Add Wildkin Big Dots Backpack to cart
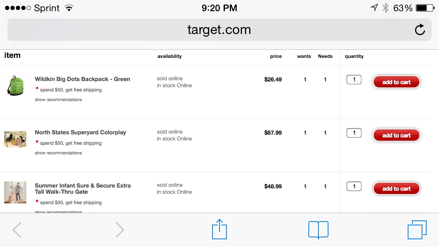 (x=396, y=82)
